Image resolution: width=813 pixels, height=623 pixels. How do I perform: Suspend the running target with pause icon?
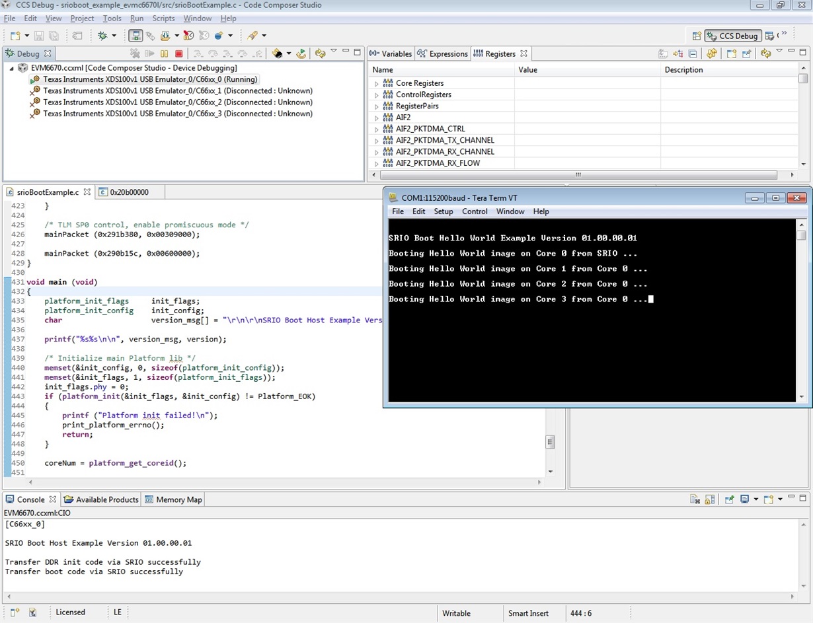coord(165,54)
